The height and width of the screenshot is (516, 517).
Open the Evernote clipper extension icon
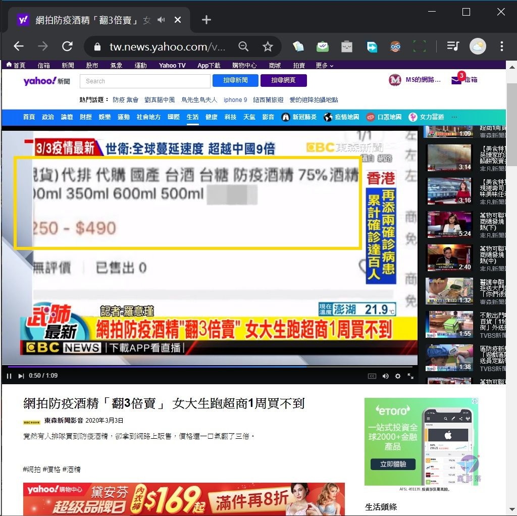[x=298, y=46]
